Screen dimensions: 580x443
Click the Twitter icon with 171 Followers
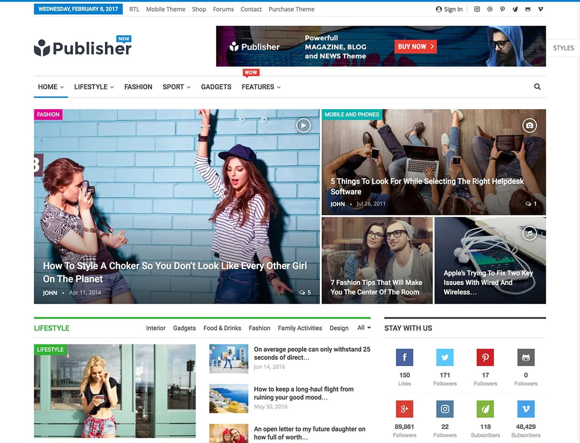[445, 357]
